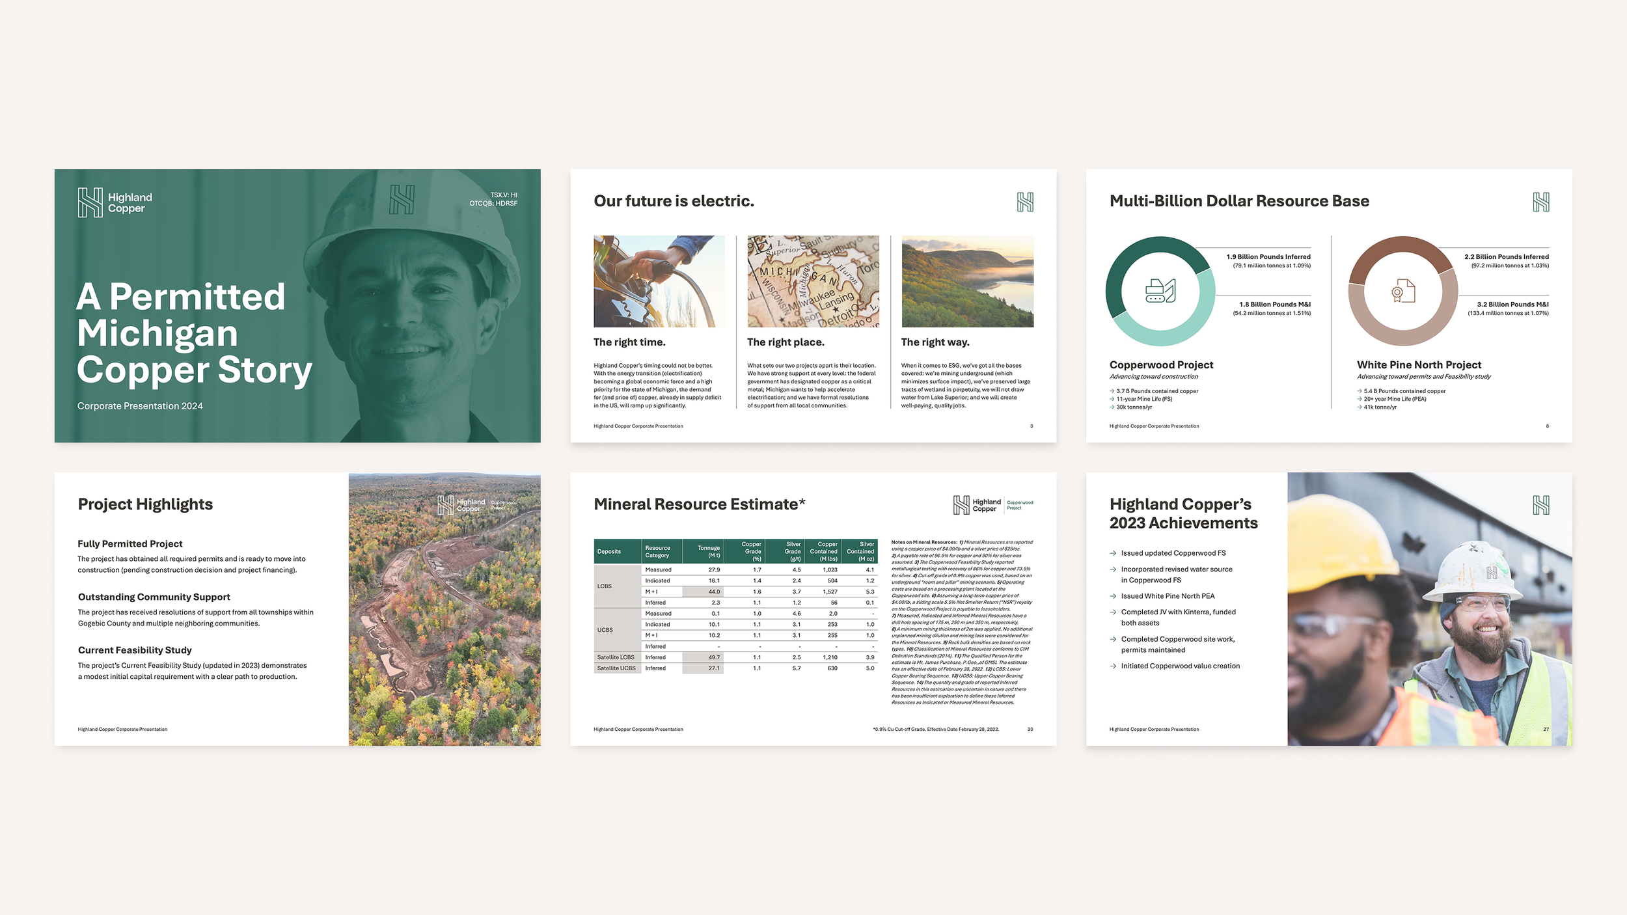This screenshot has width=1627, height=915.
Task: Select the Michigan map photo above 'The right place.'
Action: click(x=813, y=281)
